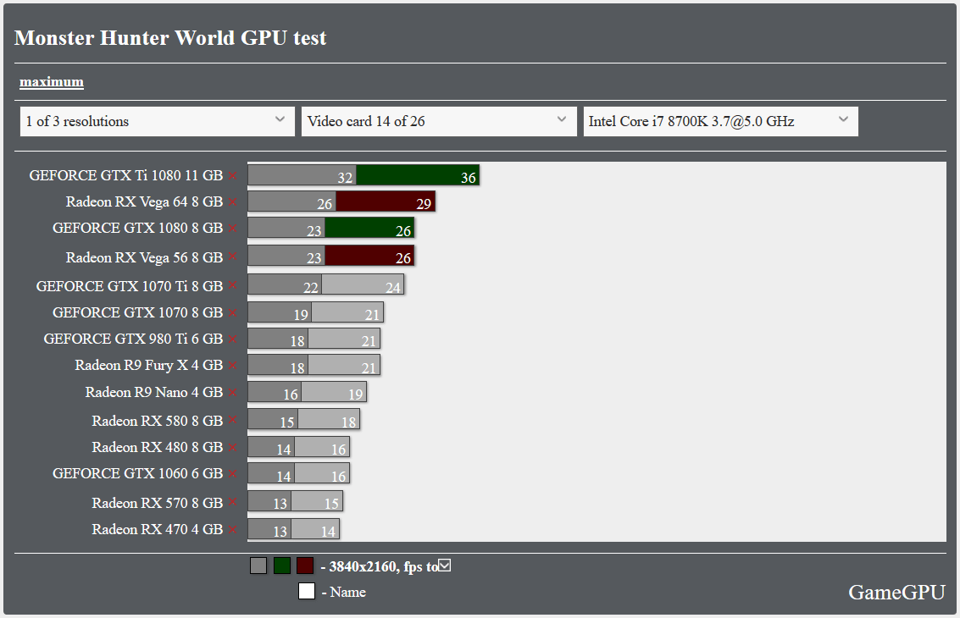Viewport: 960px width, 618px height.
Task: Click the minimum fps value 32 in top bar
Action: [x=345, y=178]
